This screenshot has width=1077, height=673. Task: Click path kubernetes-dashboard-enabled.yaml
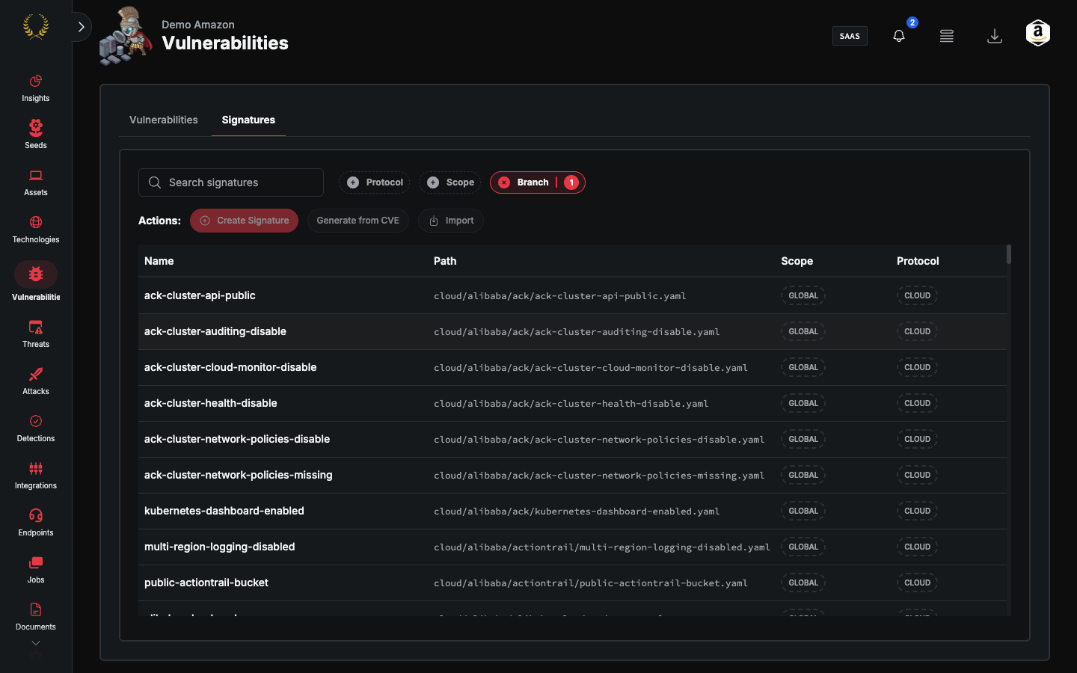pos(577,511)
